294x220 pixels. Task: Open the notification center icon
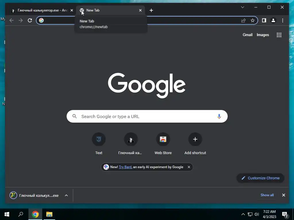click(285, 215)
